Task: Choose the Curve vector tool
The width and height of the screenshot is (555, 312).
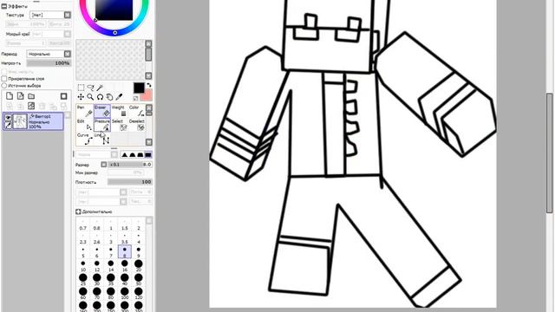Action: (85, 139)
